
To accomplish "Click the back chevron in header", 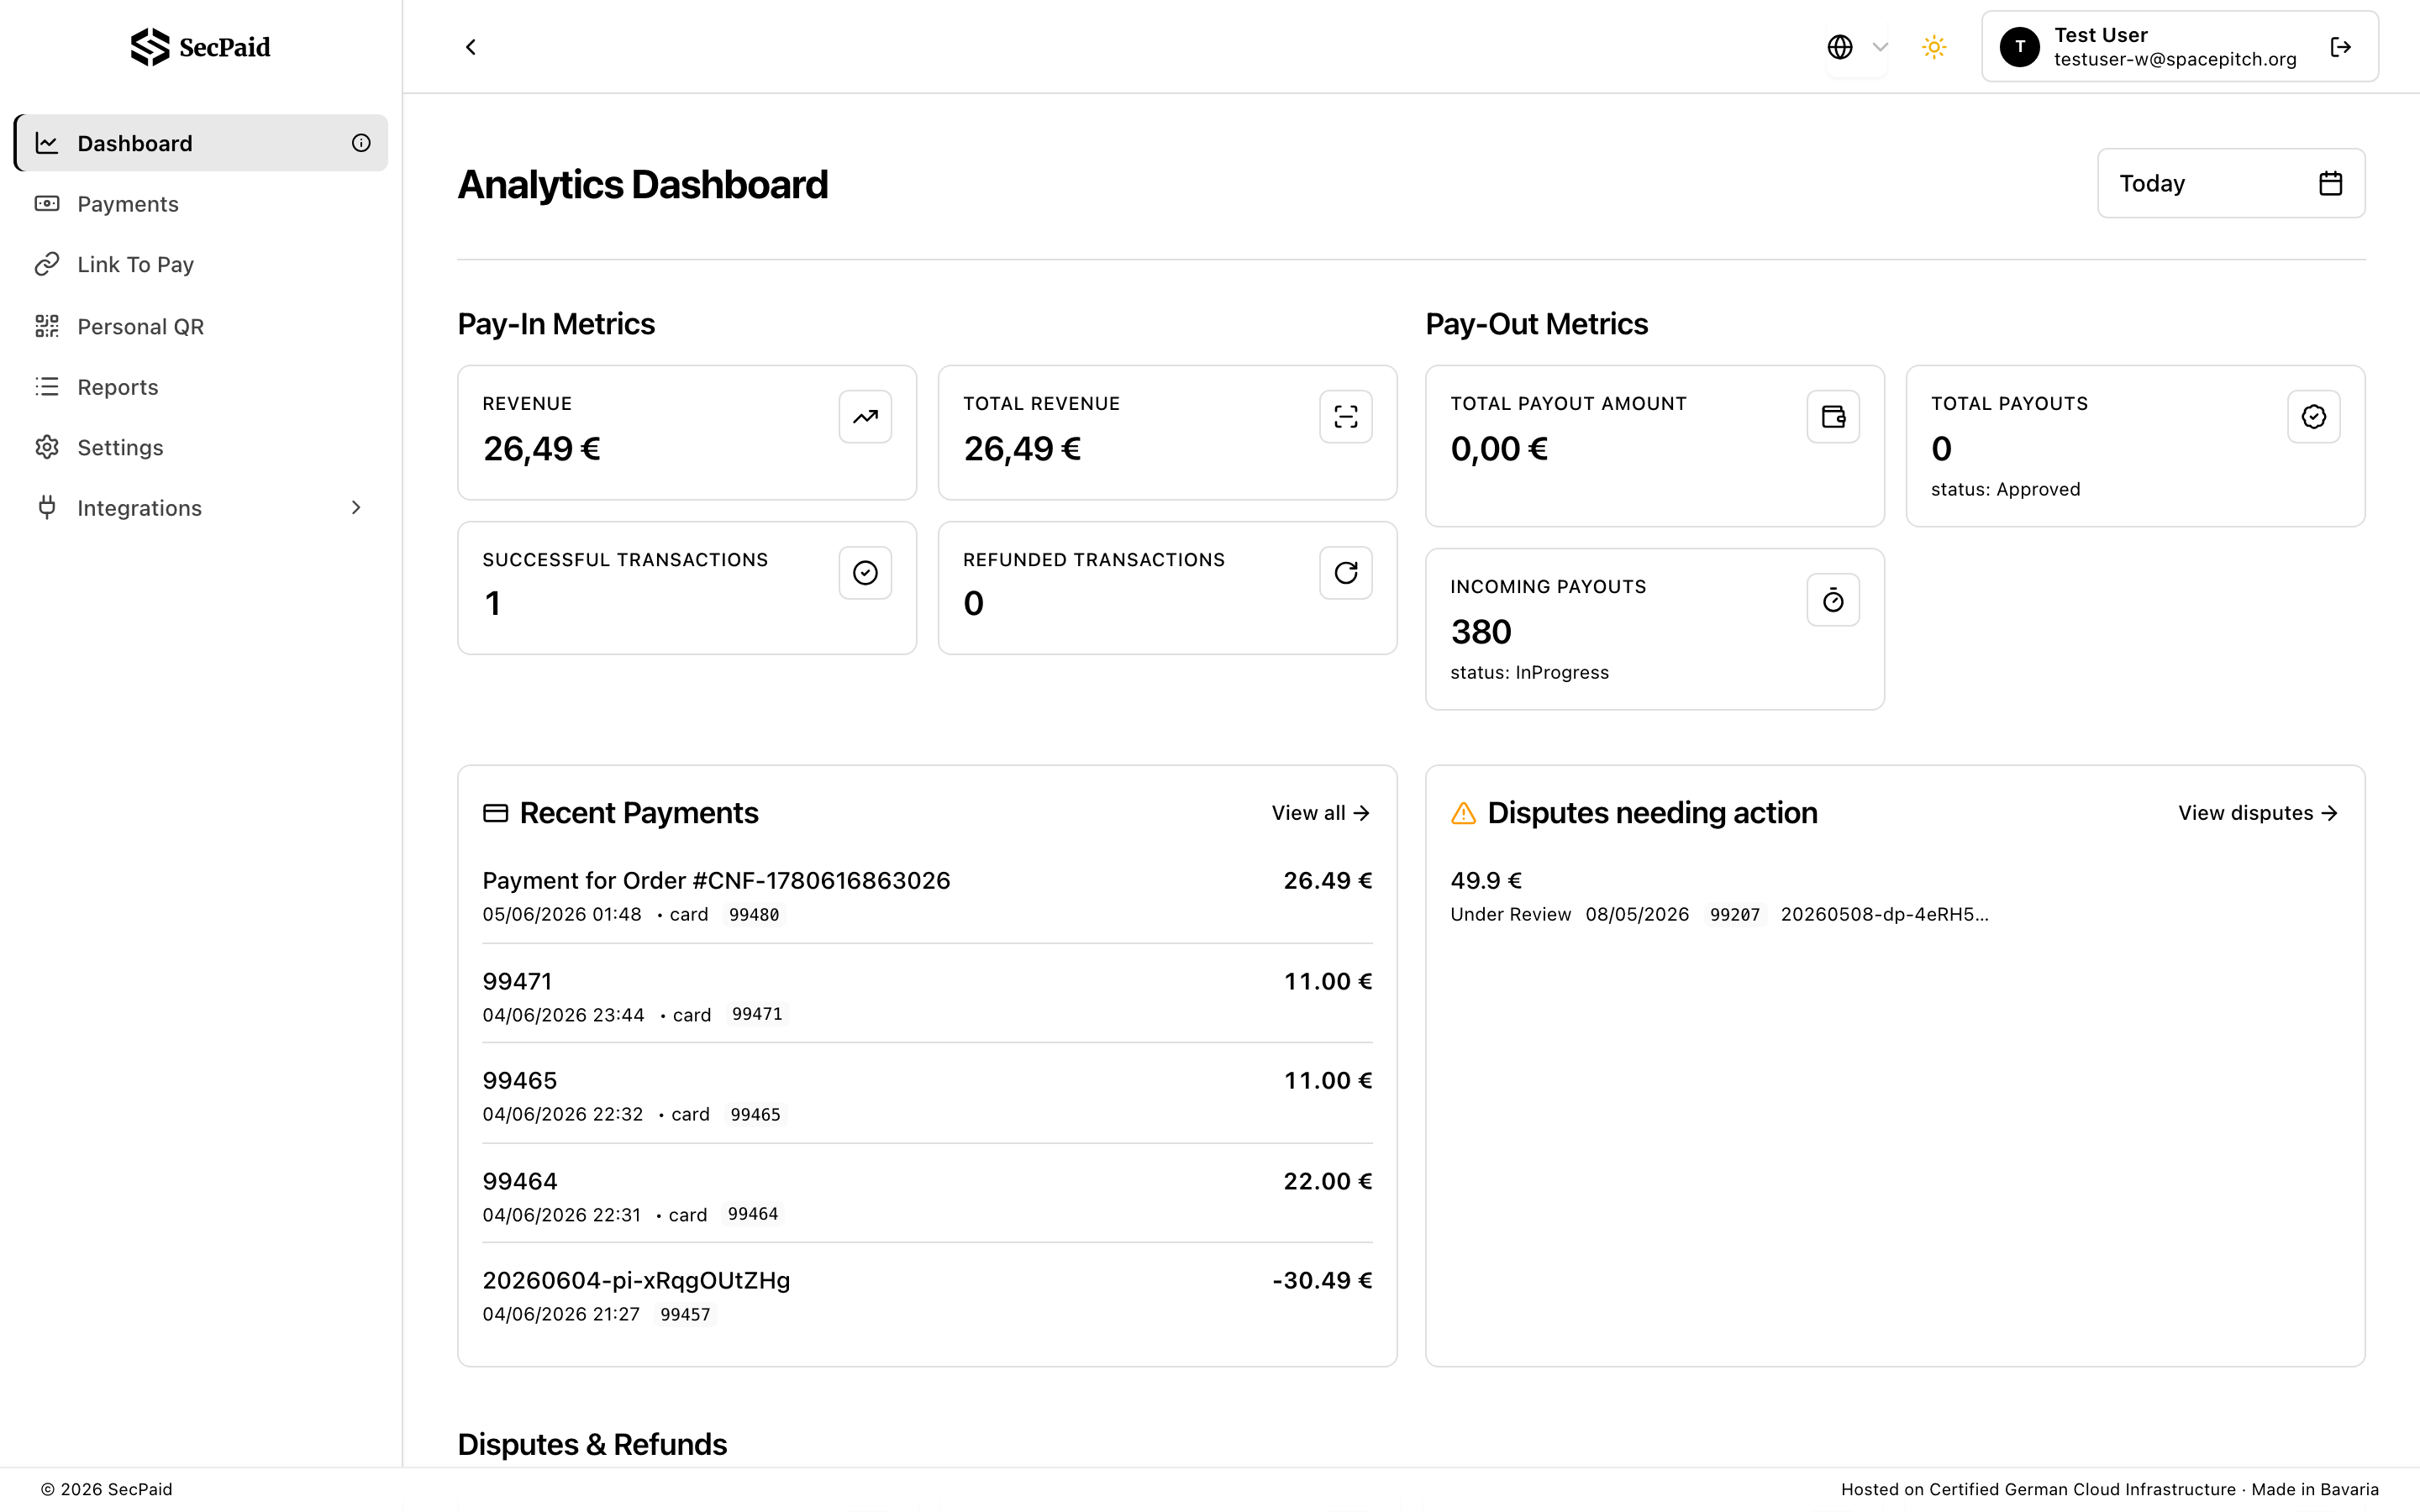I will tap(471, 47).
